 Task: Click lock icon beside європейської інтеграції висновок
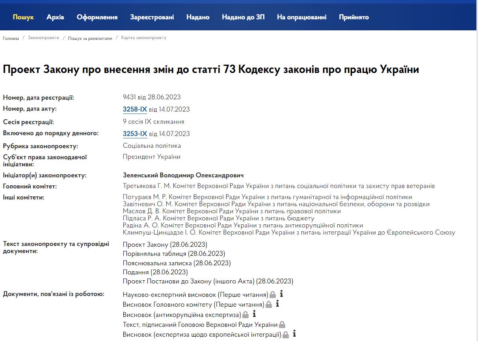click(286, 335)
